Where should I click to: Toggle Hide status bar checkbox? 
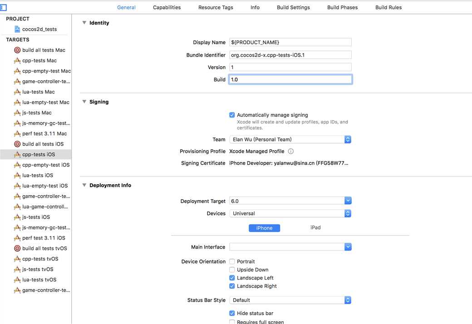232,313
